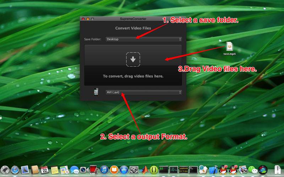The height and width of the screenshot is (177, 284).
Task: Open the yellow Stickies notes dock icon
Action: tap(54, 170)
